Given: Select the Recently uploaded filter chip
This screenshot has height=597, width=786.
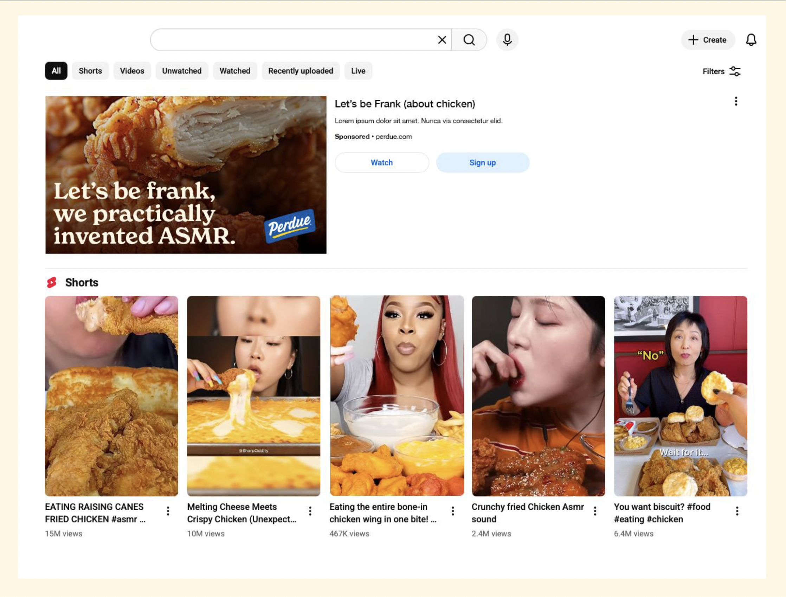Looking at the screenshot, I should point(301,71).
